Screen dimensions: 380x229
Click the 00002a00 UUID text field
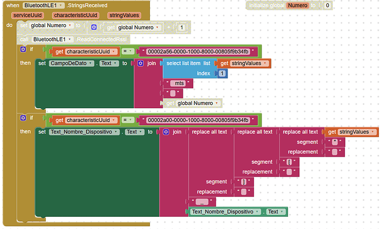point(197,120)
